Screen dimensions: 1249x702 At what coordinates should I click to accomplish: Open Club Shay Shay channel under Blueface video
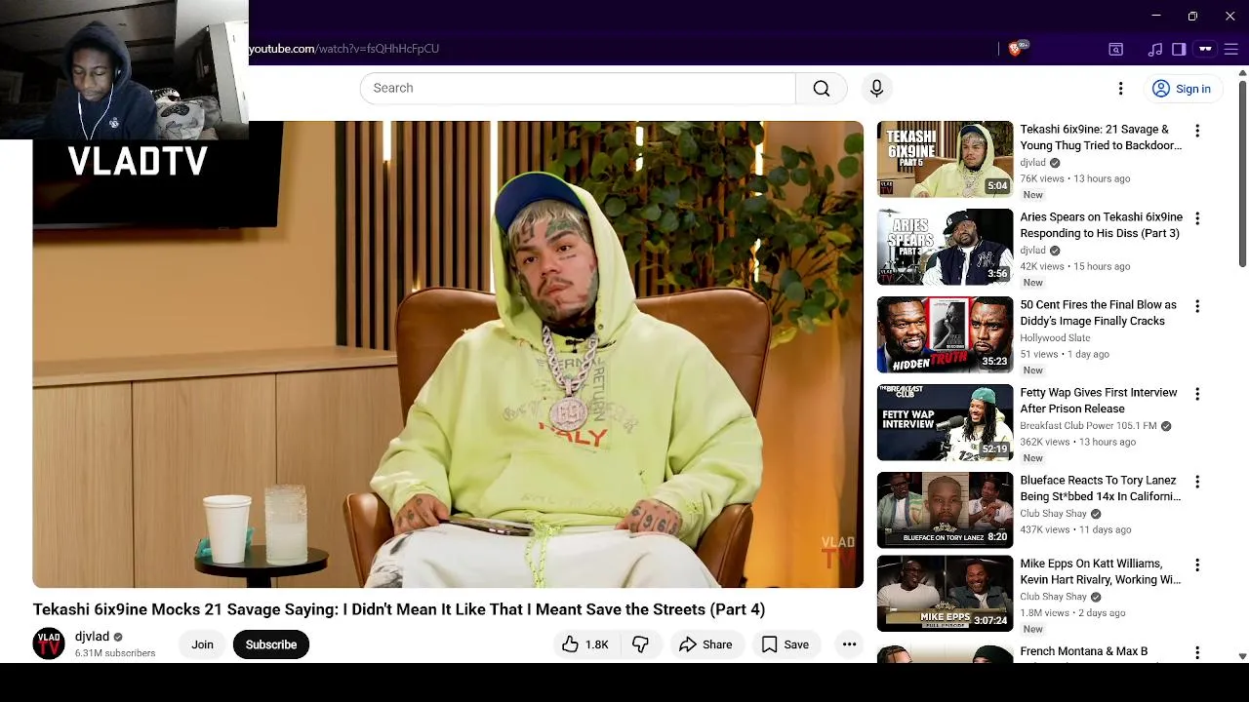coord(1053,514)
